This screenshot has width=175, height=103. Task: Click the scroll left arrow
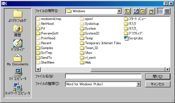[x=38, y=70]
